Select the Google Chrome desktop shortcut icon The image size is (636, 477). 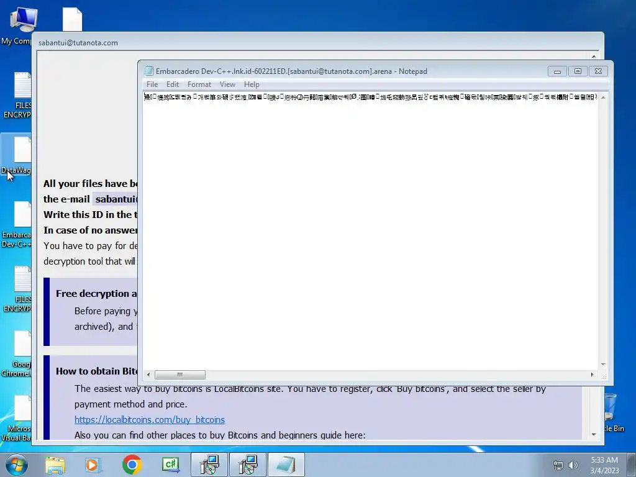click(x=17, y=354)
